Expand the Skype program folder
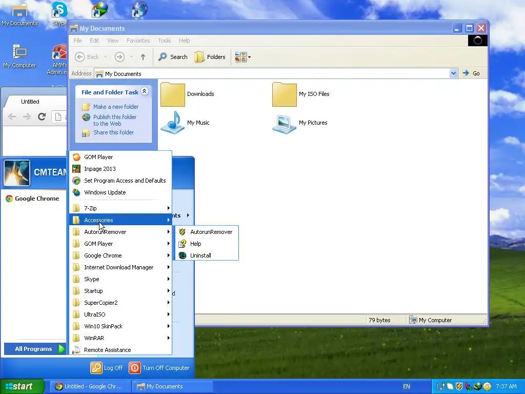This screenshot has width=525, height=394. point(120,279)
